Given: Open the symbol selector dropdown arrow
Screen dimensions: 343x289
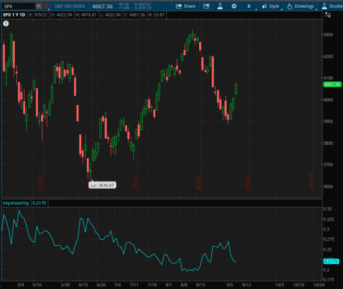Looking at the screenshot, I should pos(39,6).
